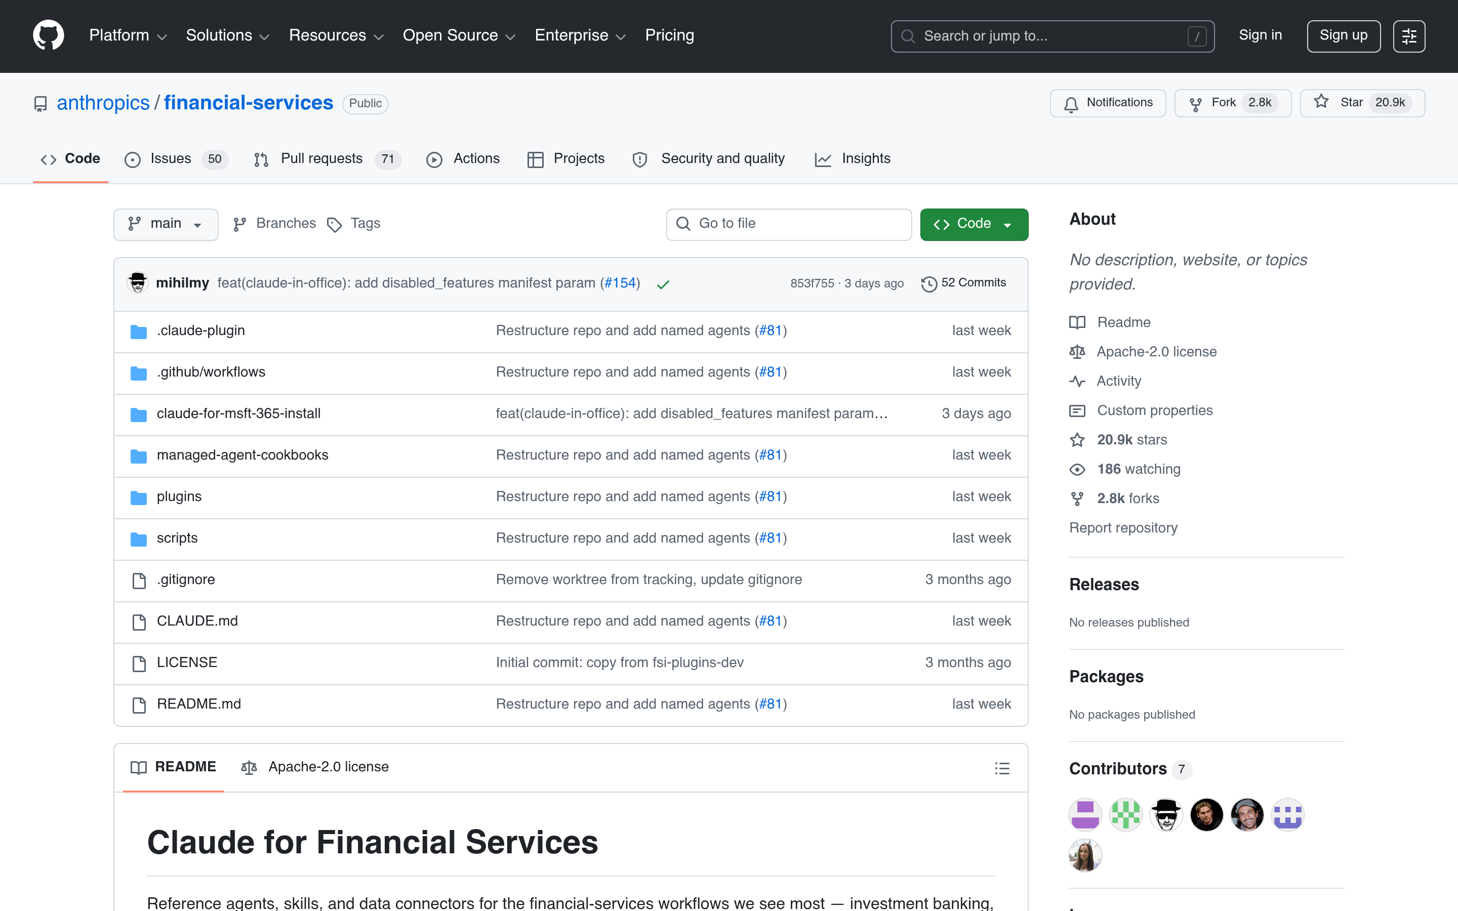
Task: Click commit hash 853f755
Action: coord(812,283)
